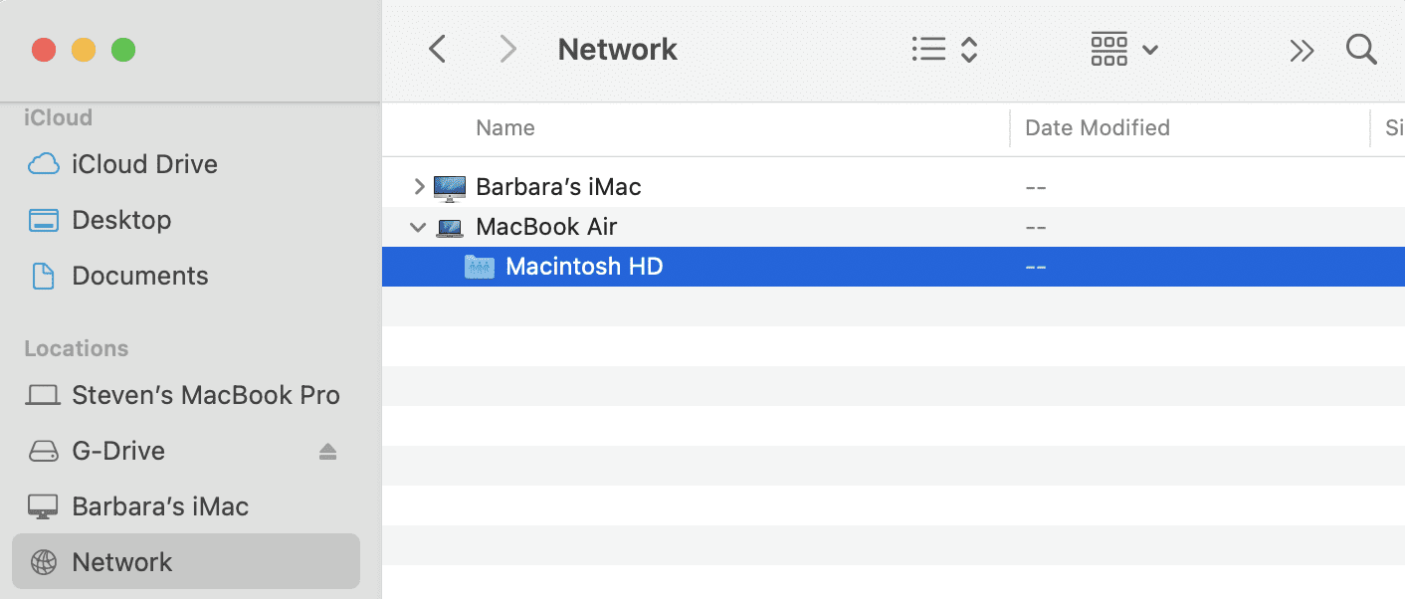
Task: Open the group-by grid dropdown
Action: [1123, 50]
